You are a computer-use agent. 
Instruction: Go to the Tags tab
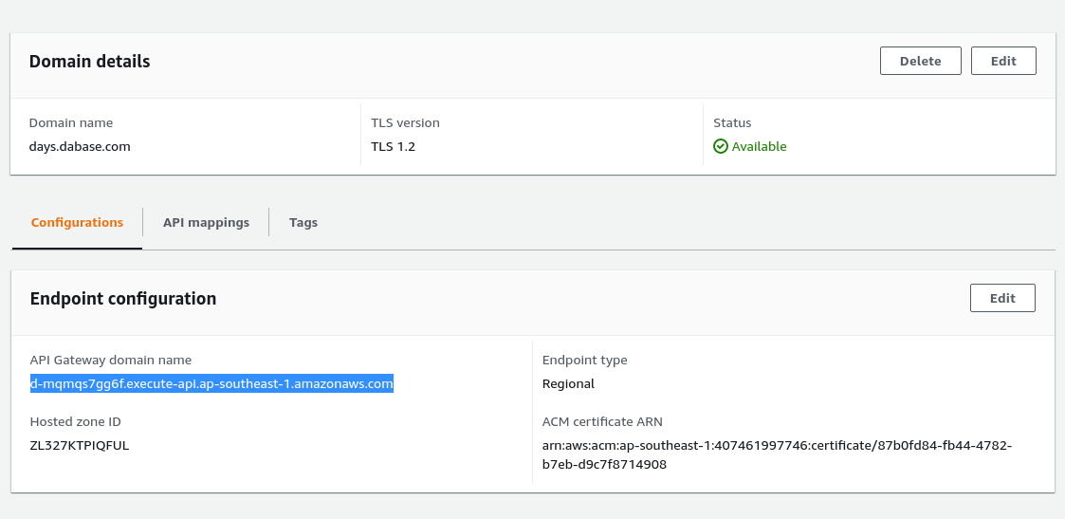[303, 223]
